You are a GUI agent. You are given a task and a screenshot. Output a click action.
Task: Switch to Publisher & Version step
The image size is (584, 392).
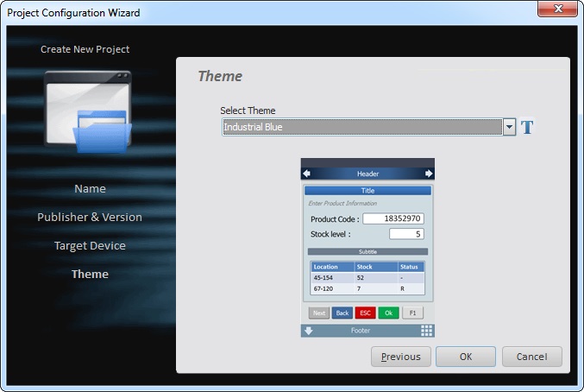[x=90, y=218]
